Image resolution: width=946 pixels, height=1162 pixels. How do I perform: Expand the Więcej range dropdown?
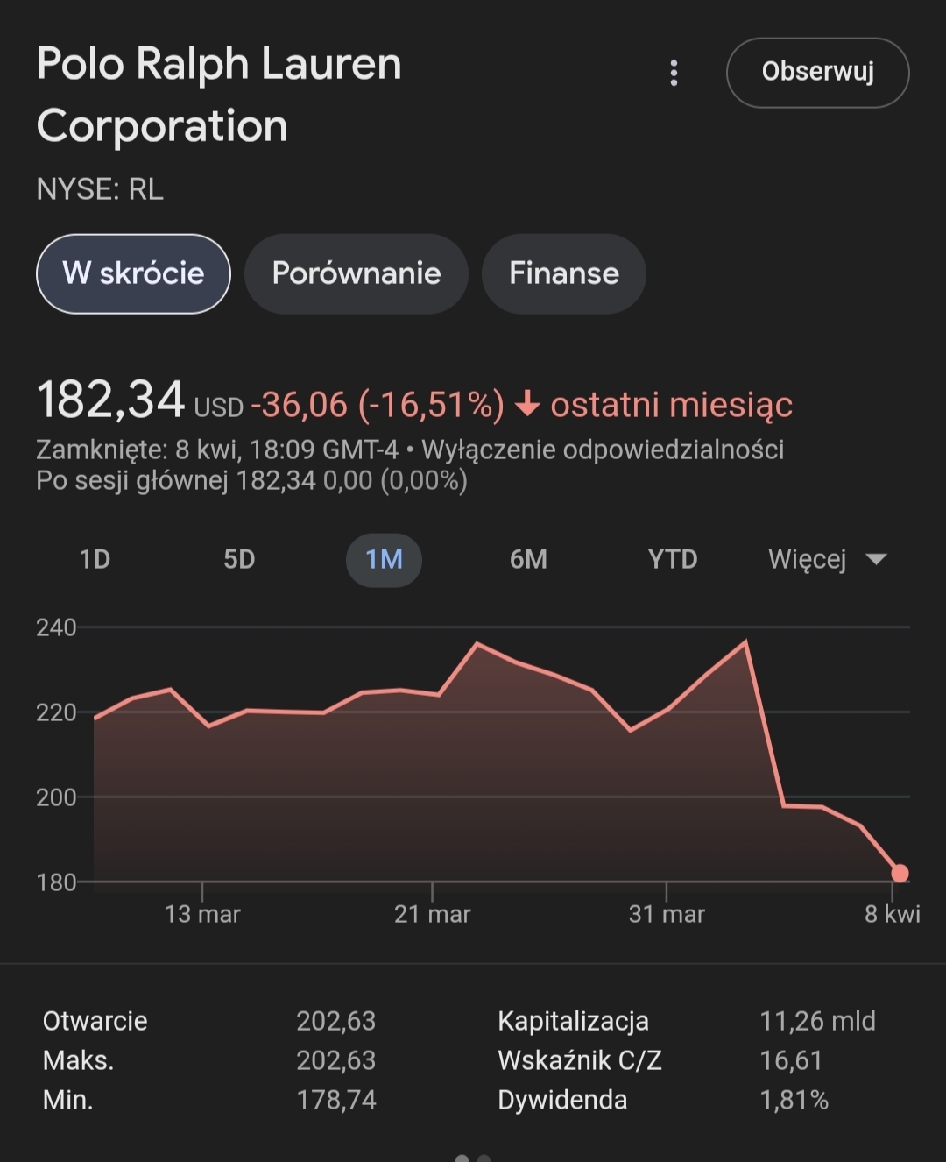pos(807,559)
